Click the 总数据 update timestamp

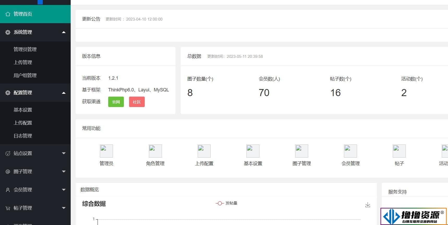(235, 57)
